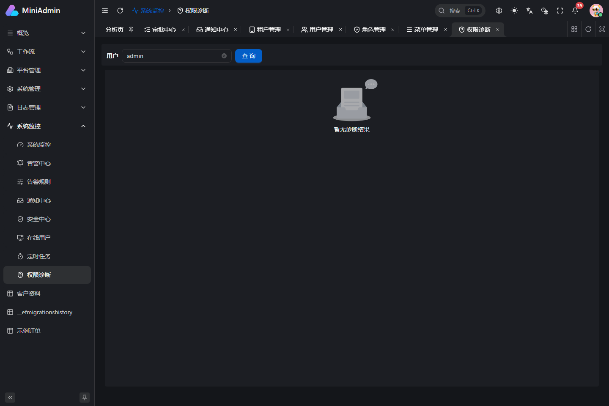The image size is (609, 406).
Task: Close the 通知中心 tab
Action: [x=236, y=30]
